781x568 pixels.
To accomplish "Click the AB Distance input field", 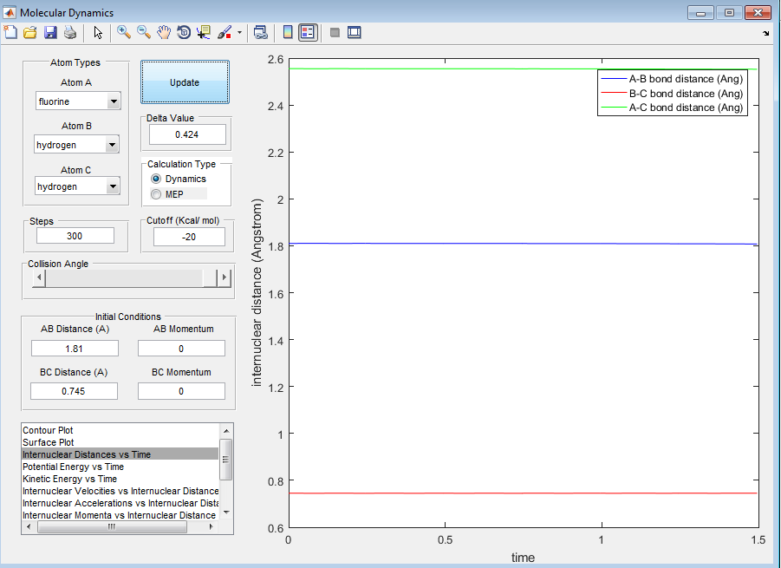I will (75, 348).
